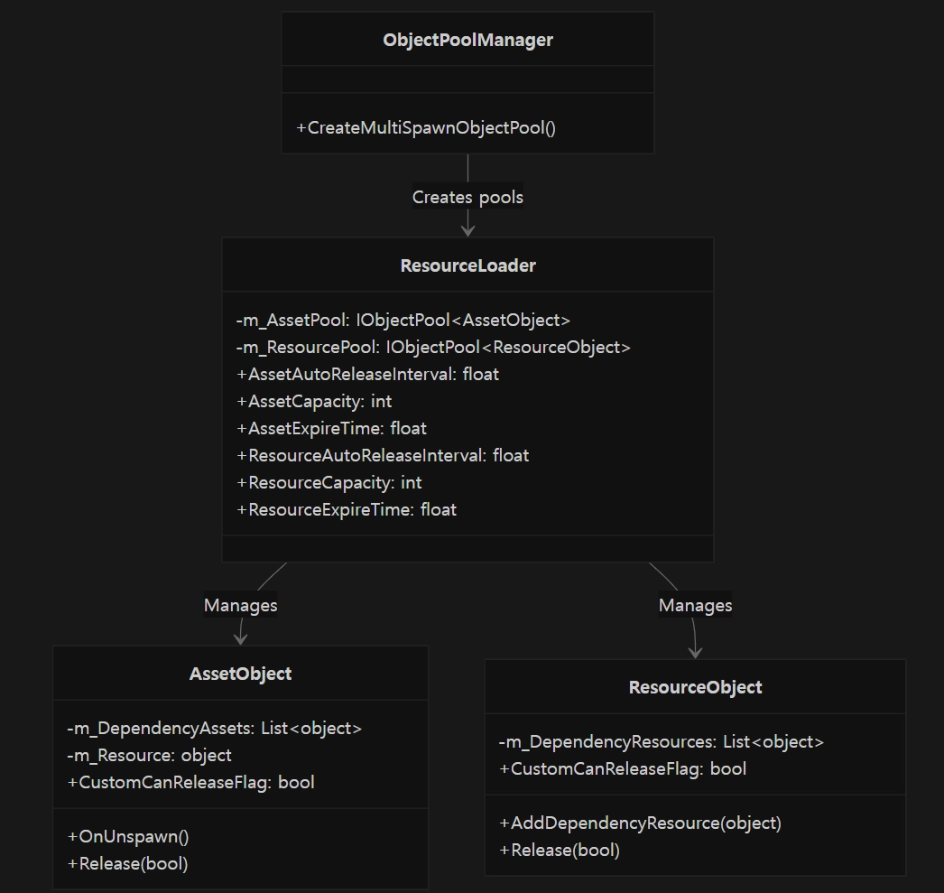This screenshot has height=893, width=944.
Task: Click the m_DependencyAssets list field
Action: click(x=215, y=728)
